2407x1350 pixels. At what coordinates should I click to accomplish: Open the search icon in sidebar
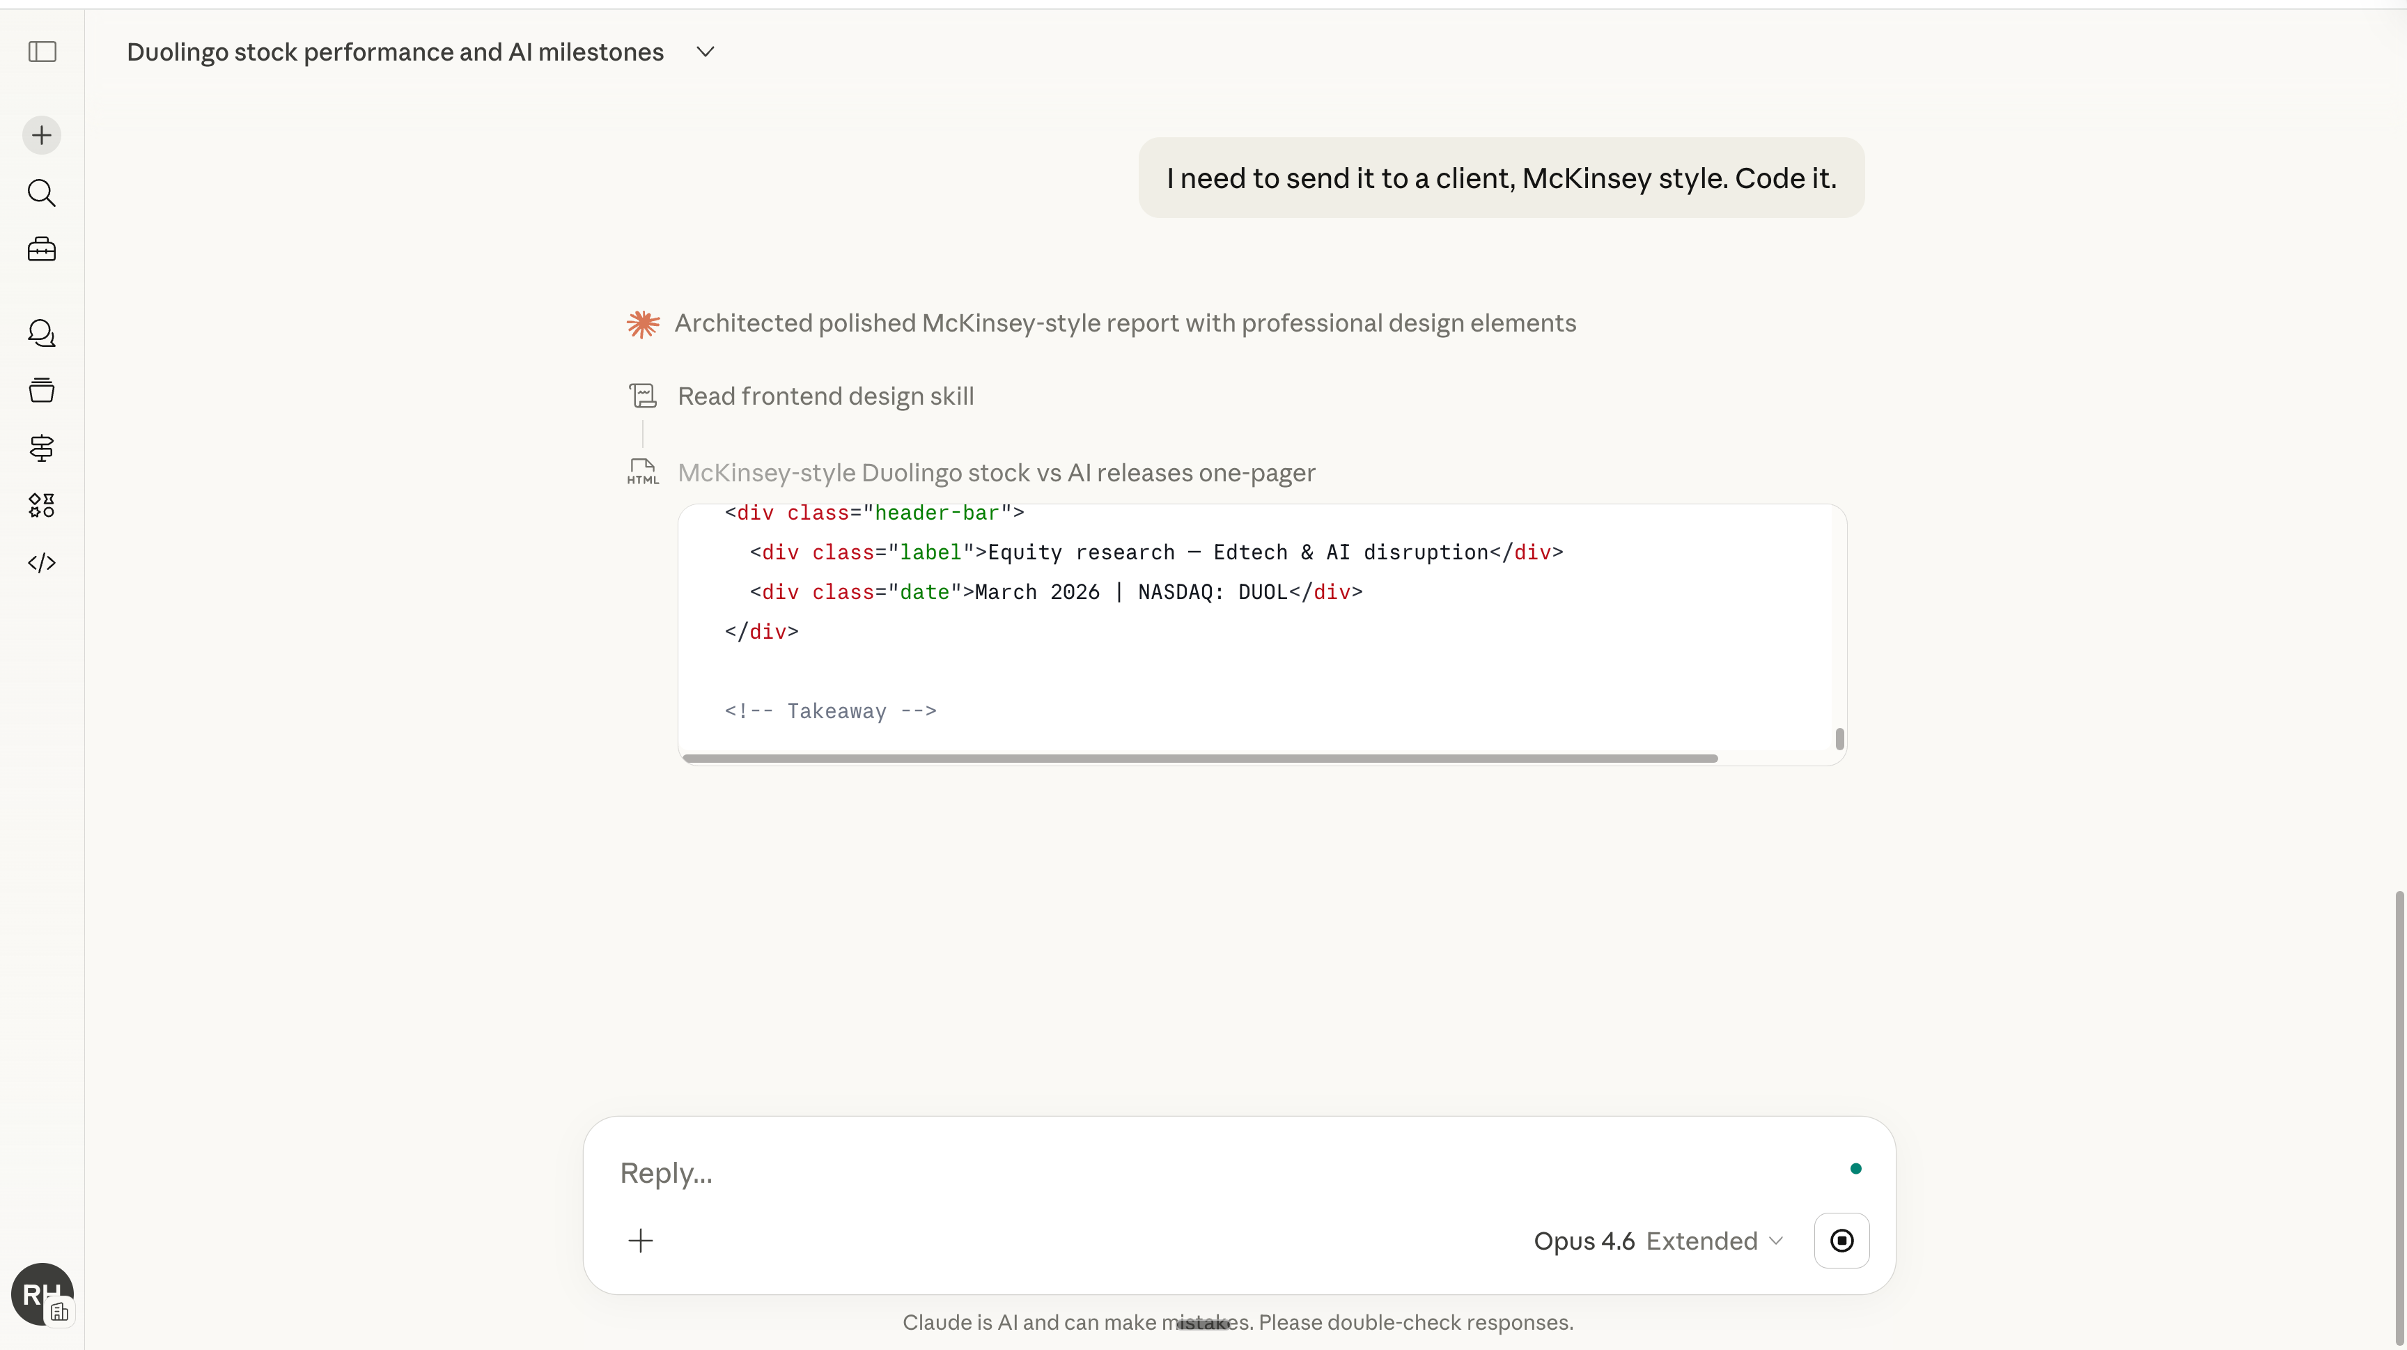pos(42,192)
